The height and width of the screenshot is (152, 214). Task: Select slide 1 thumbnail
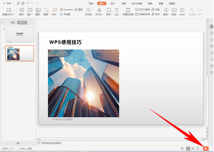[19, 34]
